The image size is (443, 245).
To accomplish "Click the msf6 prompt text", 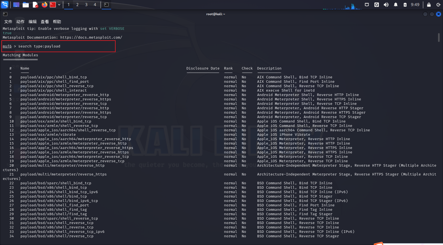I will [x=7, y=46].
